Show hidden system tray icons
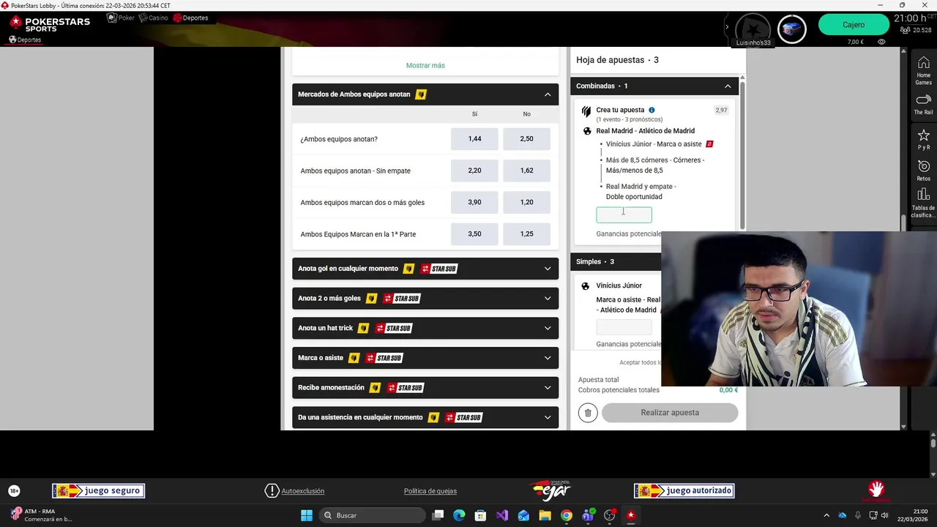This screenshot has width=937, height=527. point(826,515)
